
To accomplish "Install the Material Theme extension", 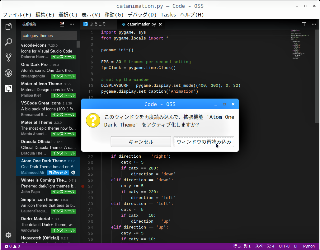I will [x=64, y=134].
